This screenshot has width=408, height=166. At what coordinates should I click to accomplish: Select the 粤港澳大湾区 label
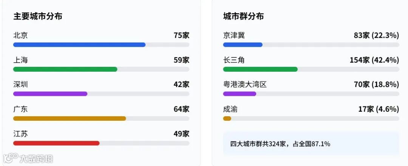[245, 85]
